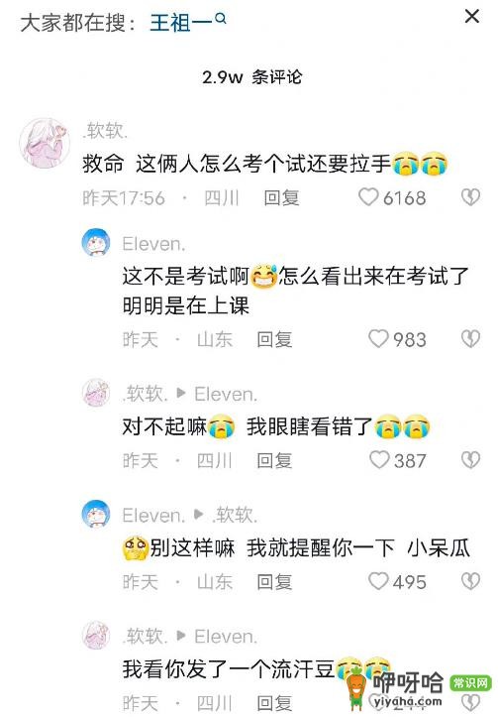Viewport: 498px width, 717px height.
Task: Like the reply with 495 likes
Action: pyautogui.click(x=378, y=581)
